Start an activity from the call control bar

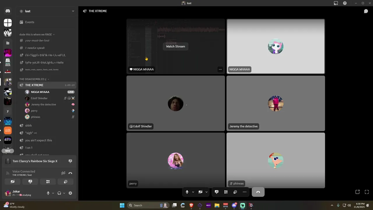(x=226, y=192)
